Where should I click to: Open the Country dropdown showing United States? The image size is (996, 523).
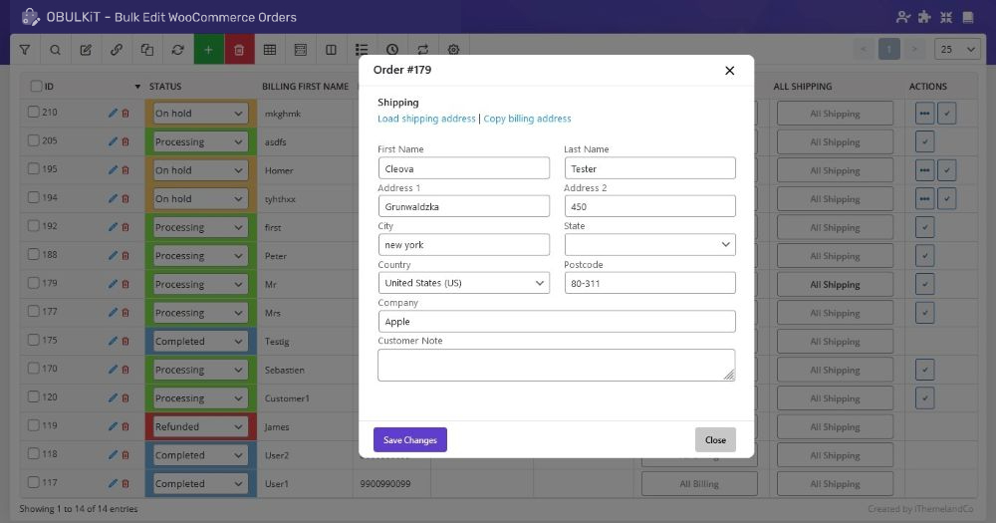(x=463, y=283)
